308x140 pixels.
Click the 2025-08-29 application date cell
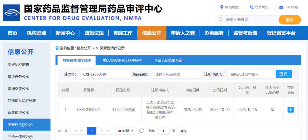(x=193, y=109)
